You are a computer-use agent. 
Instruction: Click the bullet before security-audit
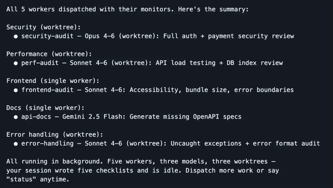point(16,36)
